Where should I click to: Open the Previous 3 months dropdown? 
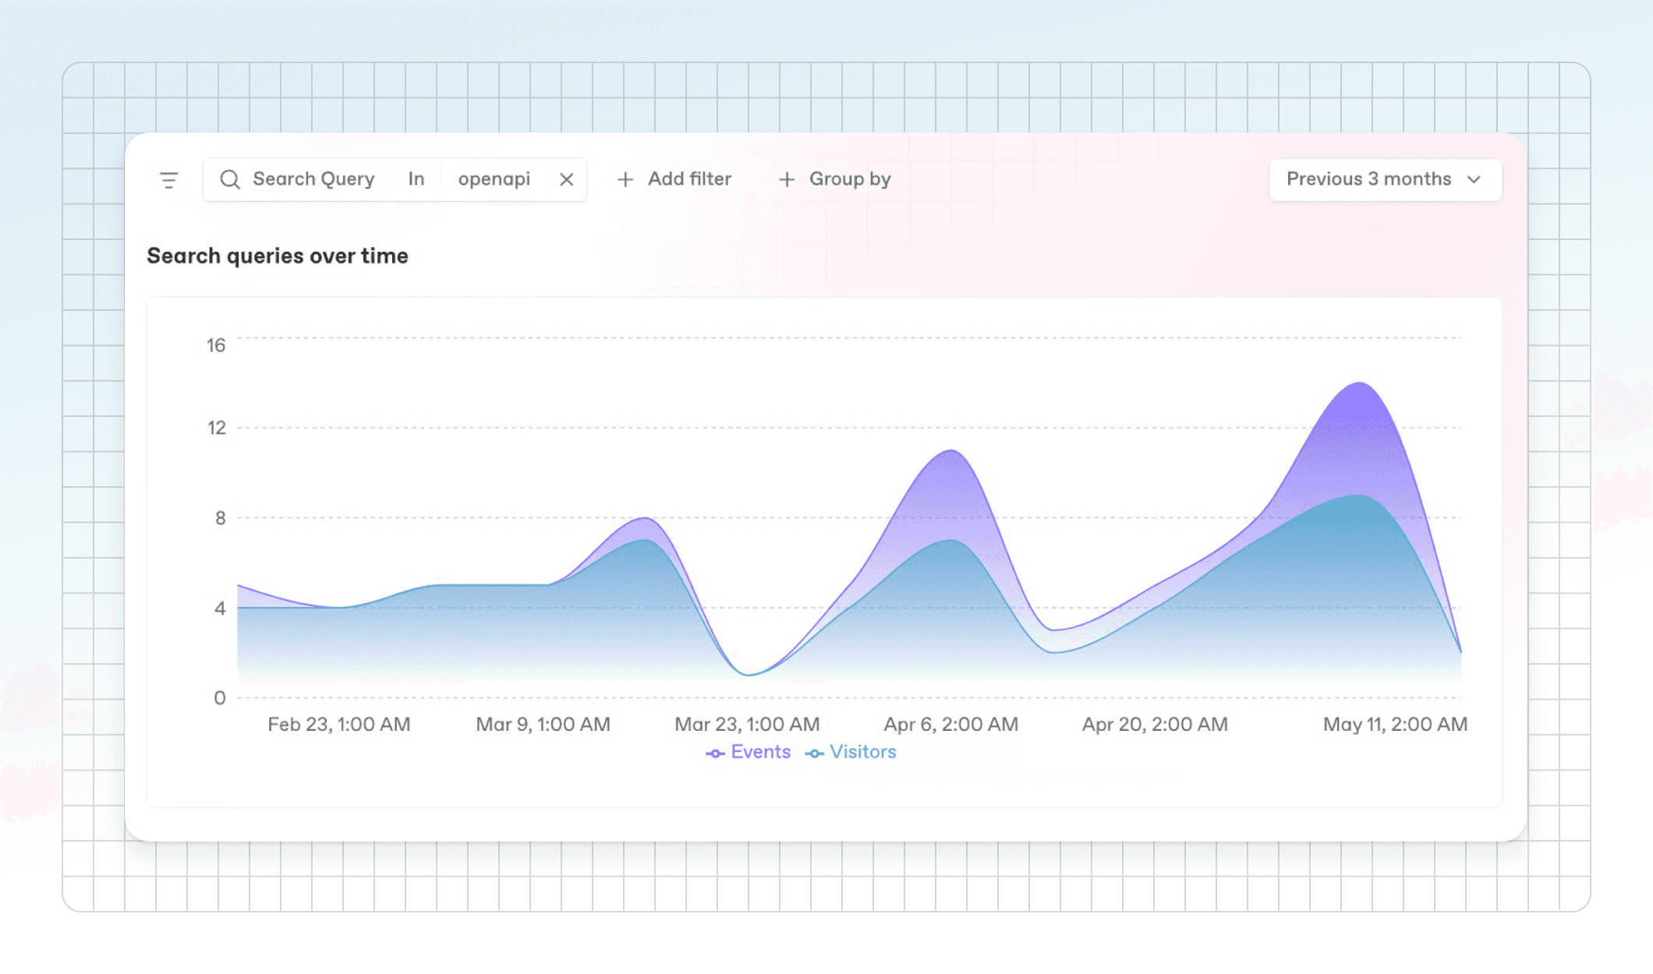tap(1386, 180)
